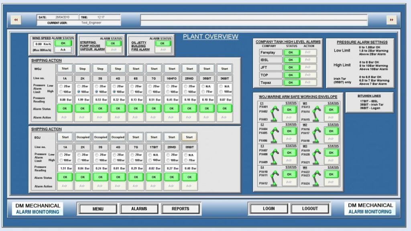The height and width of the screenshot is (231, 411).
Task: Stop shipping on WOJ line 3S
Action: click(101, 69)
